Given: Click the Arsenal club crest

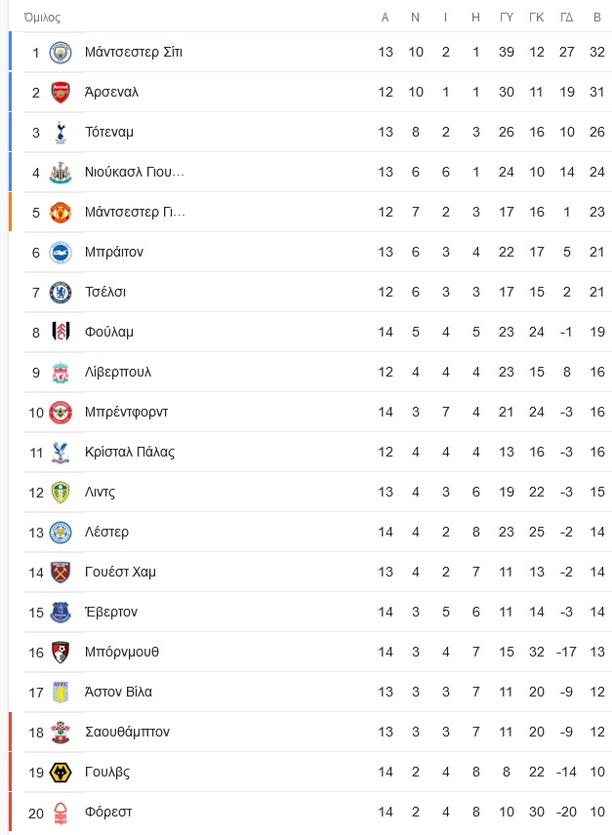Looking at the screenshot, I should point(61,92).
